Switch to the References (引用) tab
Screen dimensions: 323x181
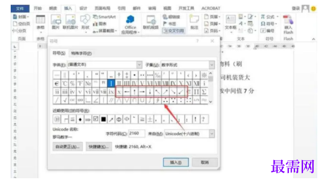(x=122, y=8)
